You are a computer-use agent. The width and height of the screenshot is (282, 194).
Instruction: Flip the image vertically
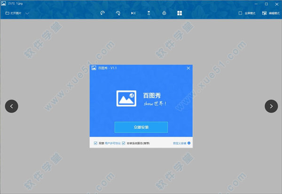pos(149,13)
